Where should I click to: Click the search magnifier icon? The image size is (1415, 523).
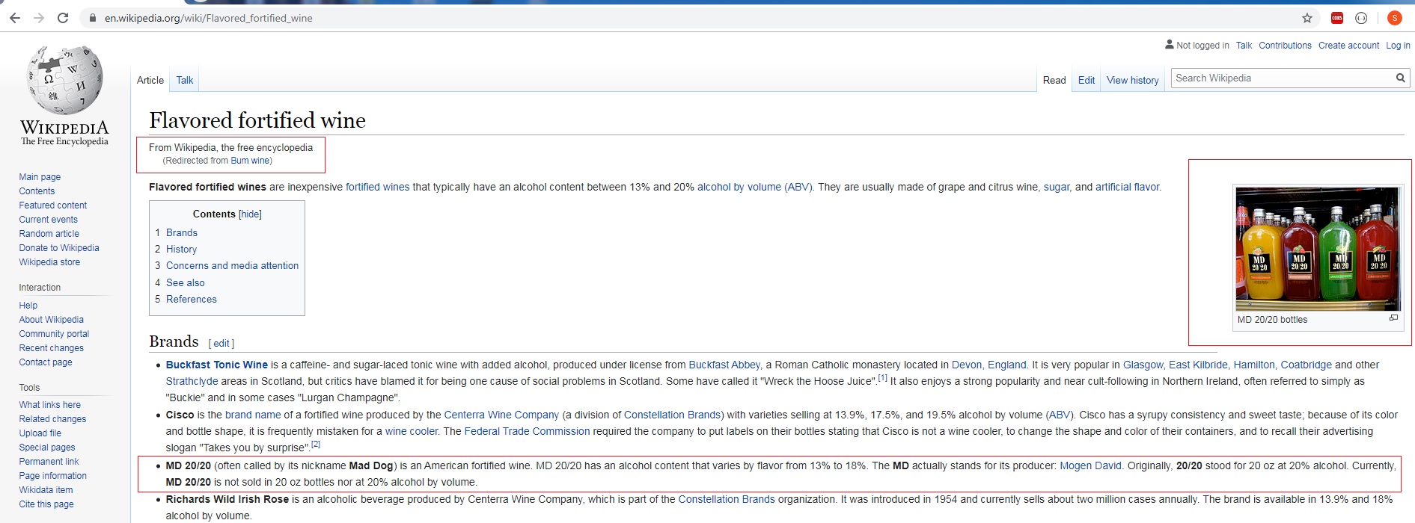pos(1400,78)
